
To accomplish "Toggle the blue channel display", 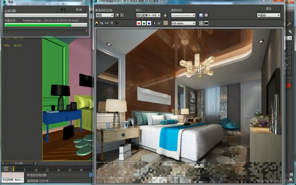I will click(x=149, y=23).
